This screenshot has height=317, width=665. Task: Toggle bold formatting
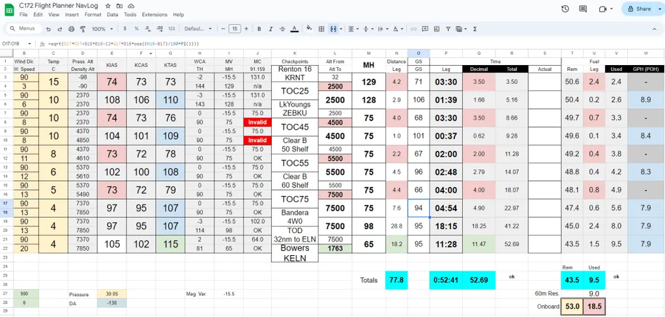[x=259, y=29]
